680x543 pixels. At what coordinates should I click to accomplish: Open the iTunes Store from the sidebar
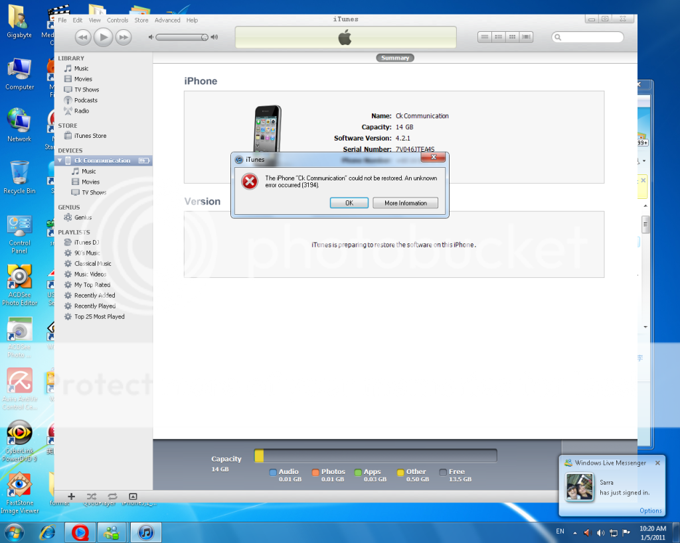pyautogui.click(x=90, y=136)
